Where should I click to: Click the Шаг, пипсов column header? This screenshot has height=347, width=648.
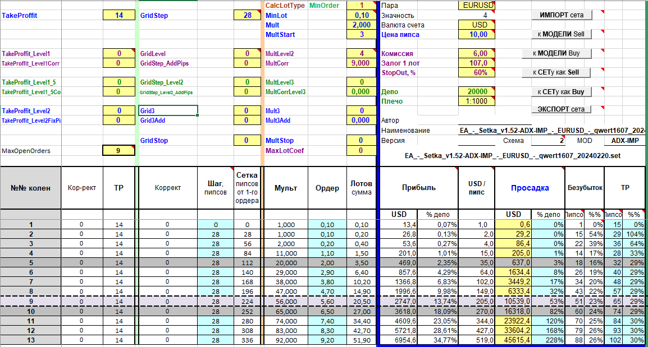pos(216,188)
